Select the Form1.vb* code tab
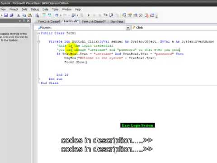The image size is (217, 163). click(71, 21)
